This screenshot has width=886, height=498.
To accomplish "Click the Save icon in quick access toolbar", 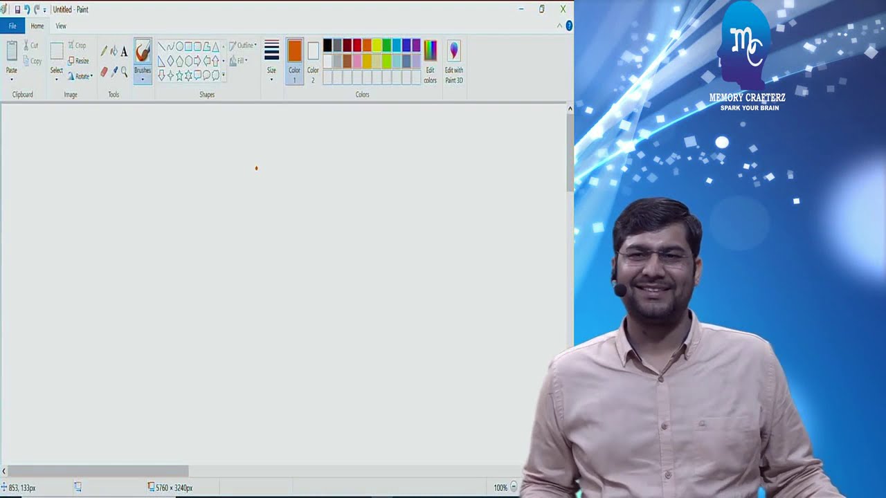I will (x=17, y=10).
